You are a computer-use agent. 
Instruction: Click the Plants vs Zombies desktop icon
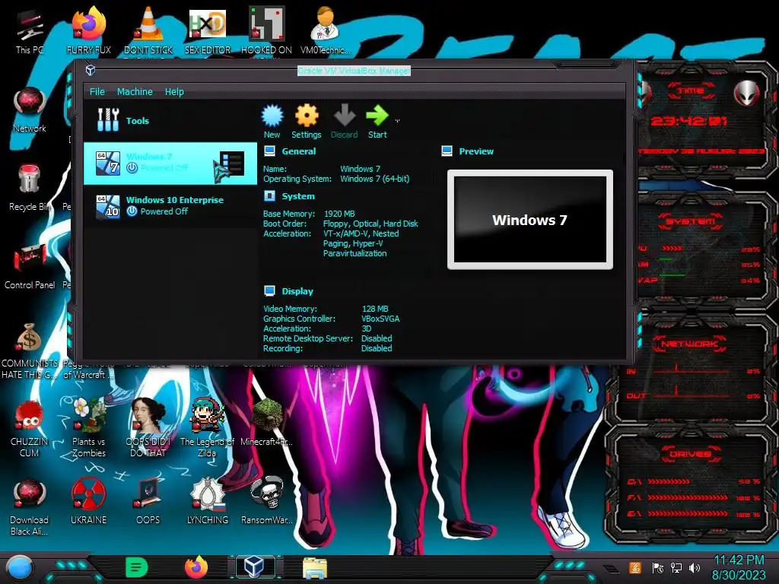click(x=88, y=428)
